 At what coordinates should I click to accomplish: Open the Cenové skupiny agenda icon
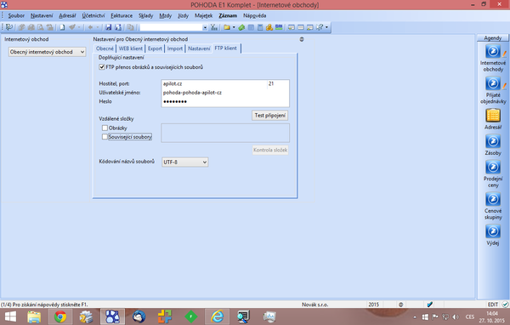[493, 206]
